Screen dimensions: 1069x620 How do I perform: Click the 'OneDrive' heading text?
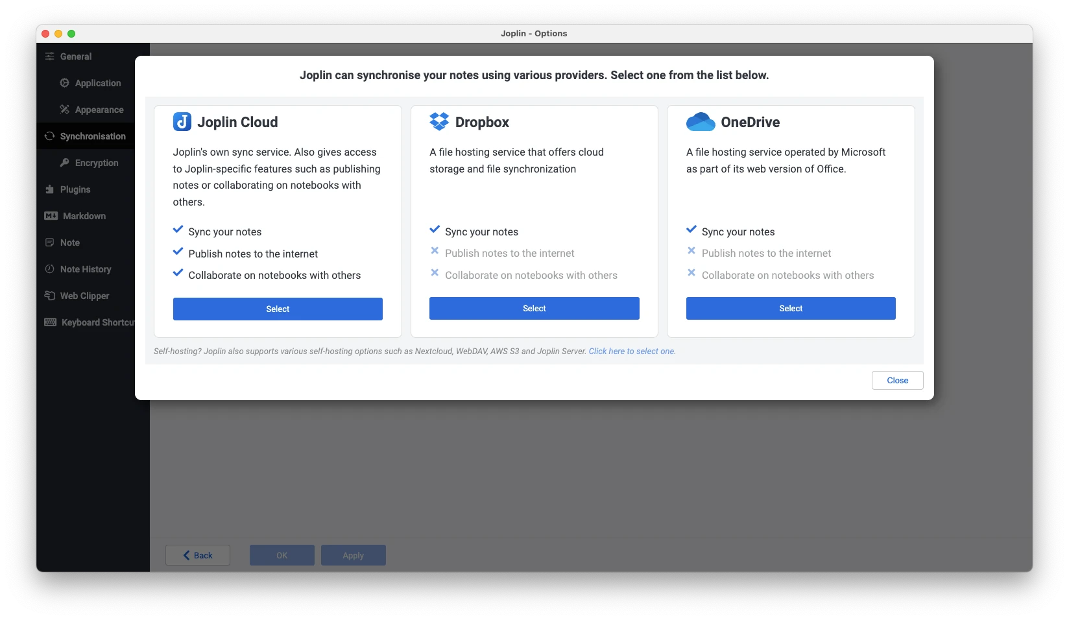coord(751,122)
